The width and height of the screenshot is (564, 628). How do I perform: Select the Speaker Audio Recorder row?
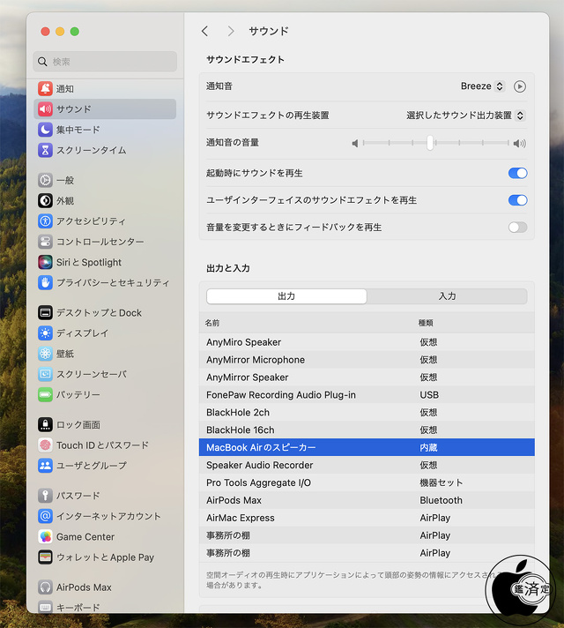(x=367, y=465)
